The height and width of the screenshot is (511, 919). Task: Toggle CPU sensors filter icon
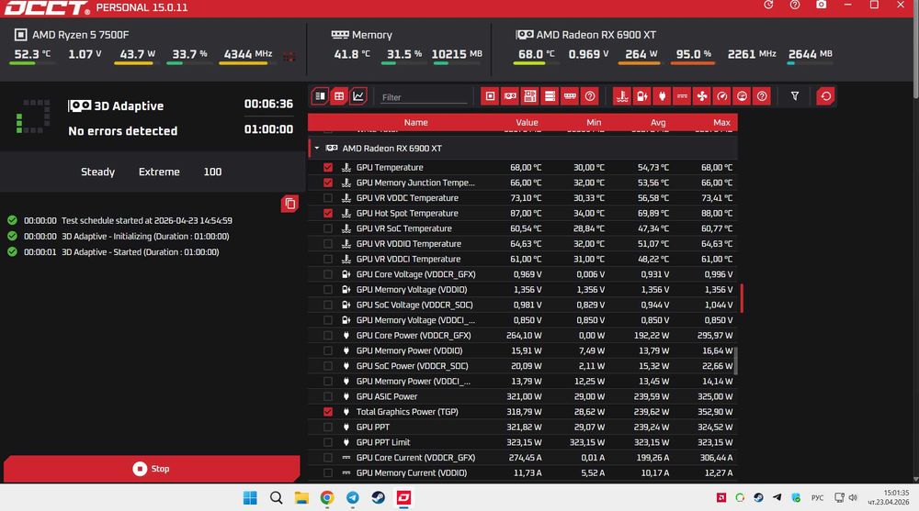coord(490,96)
